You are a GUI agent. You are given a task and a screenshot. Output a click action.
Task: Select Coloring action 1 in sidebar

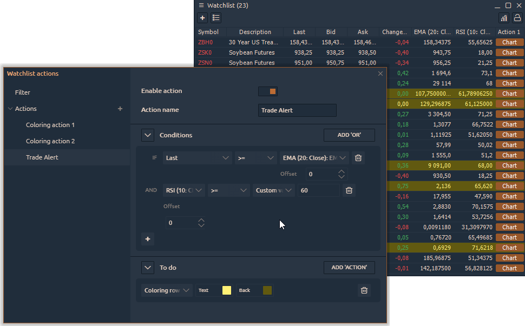[50, 125]
